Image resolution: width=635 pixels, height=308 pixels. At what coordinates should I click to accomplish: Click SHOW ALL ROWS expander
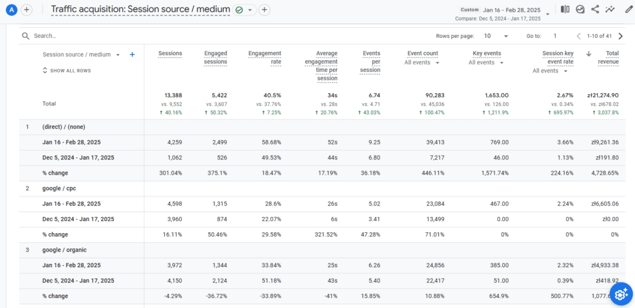tap(66, 71)
